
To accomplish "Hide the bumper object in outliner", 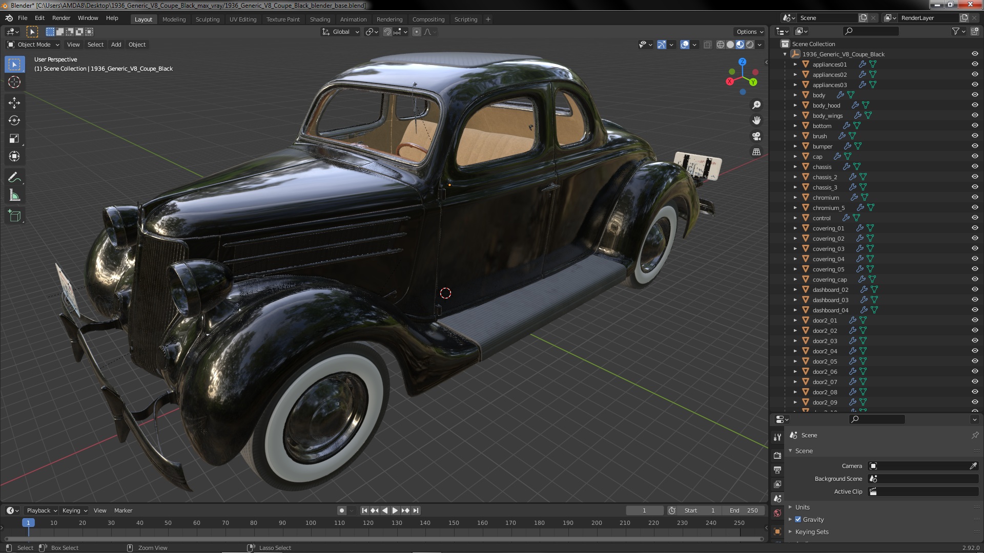I will click(x=975, y=146).
